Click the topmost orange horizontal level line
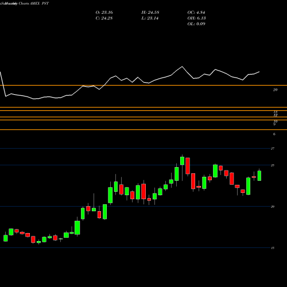The width and height of the screenshot is (287, 287). [143, 86]
